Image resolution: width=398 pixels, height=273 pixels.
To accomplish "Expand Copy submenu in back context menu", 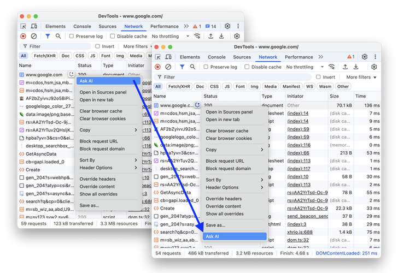I will tap(108, 130).
